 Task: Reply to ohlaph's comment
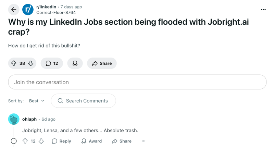[x=61, y=141]
